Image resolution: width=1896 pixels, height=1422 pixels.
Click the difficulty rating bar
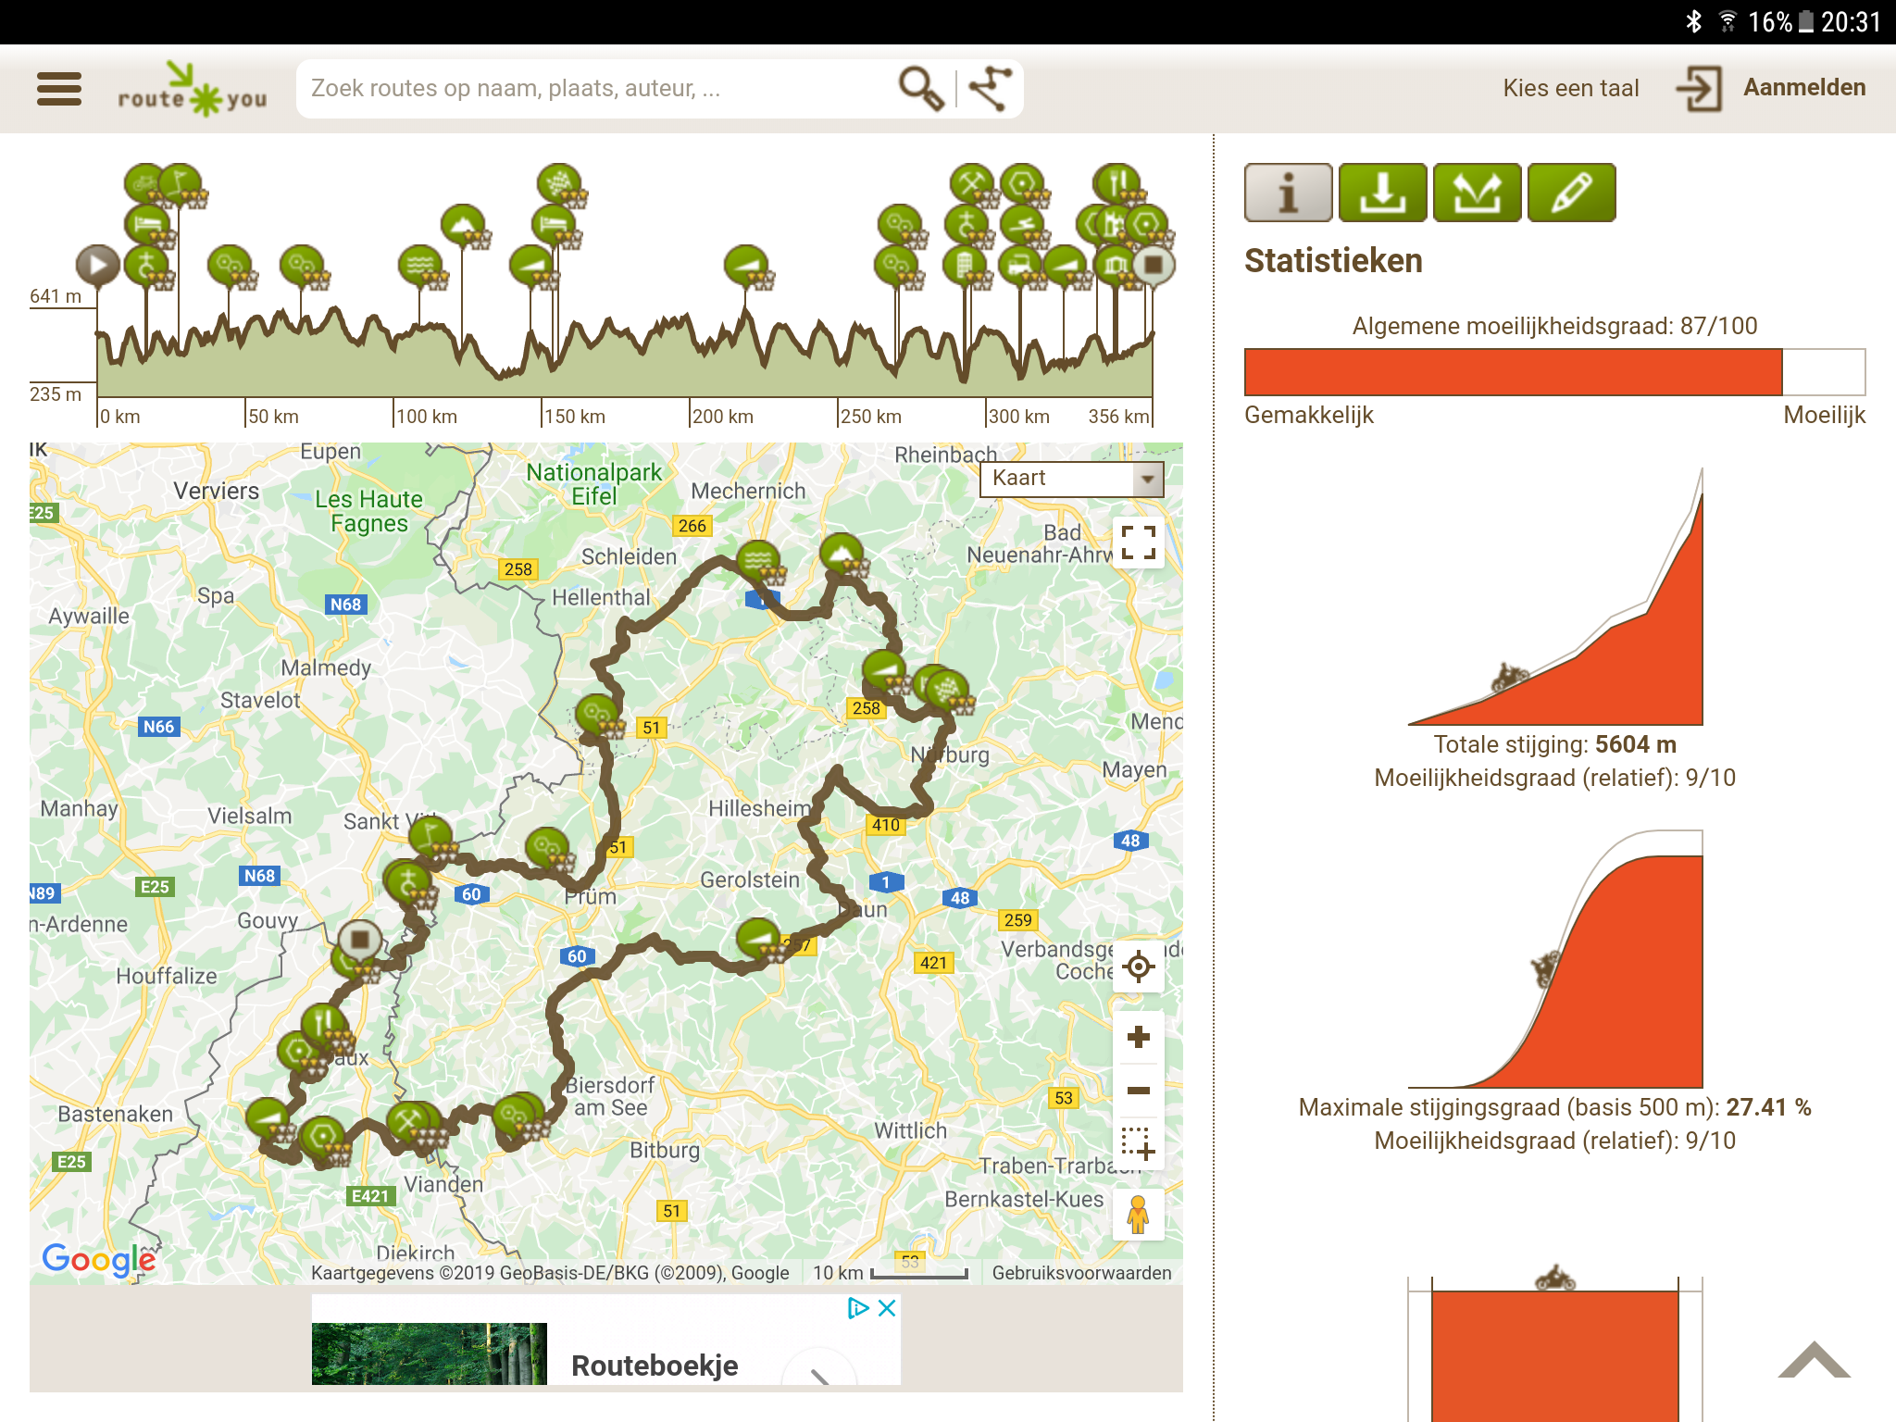[1554, 372]
